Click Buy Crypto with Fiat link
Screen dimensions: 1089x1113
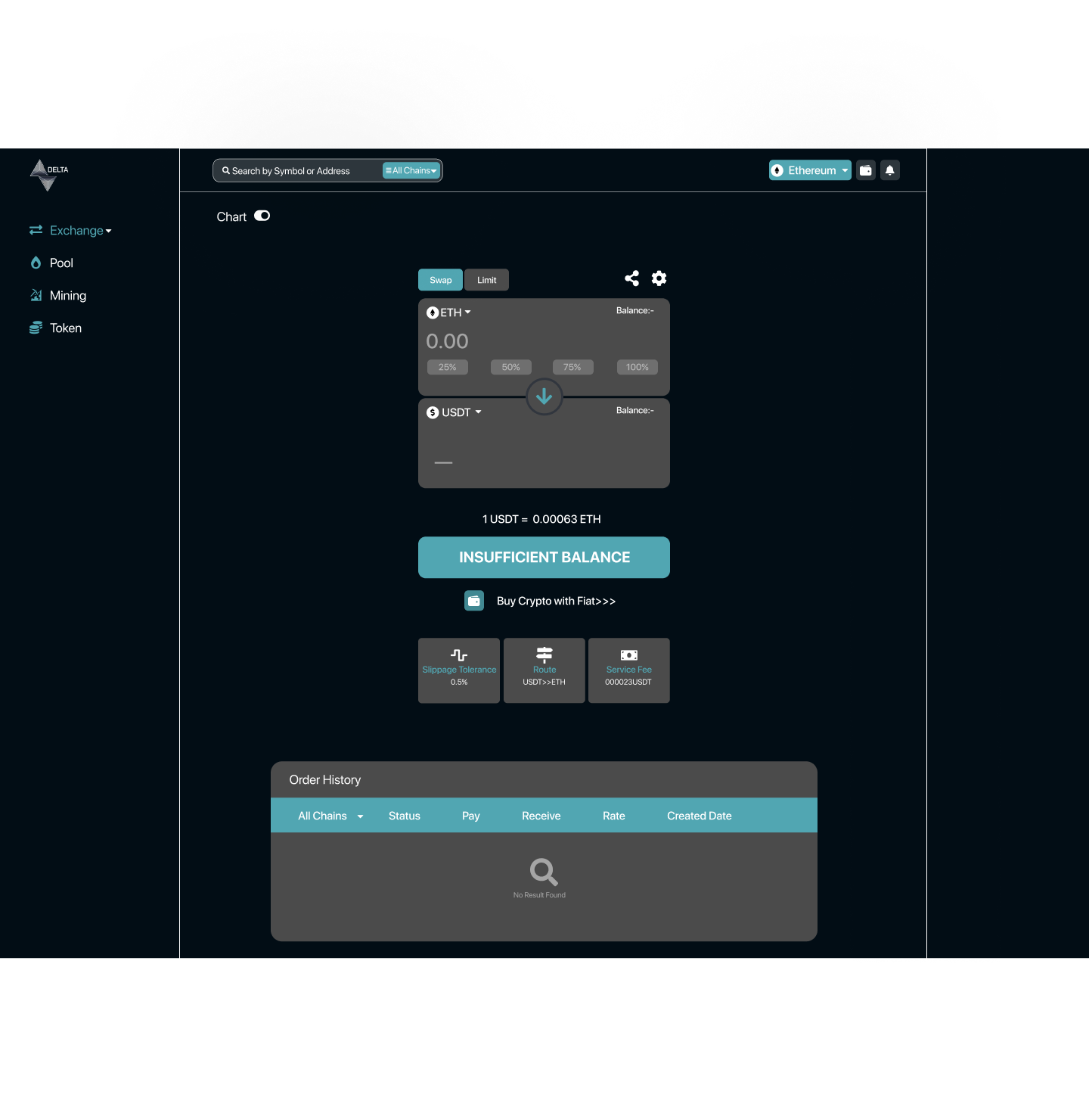pyautogui.click(x=555, y=601)
